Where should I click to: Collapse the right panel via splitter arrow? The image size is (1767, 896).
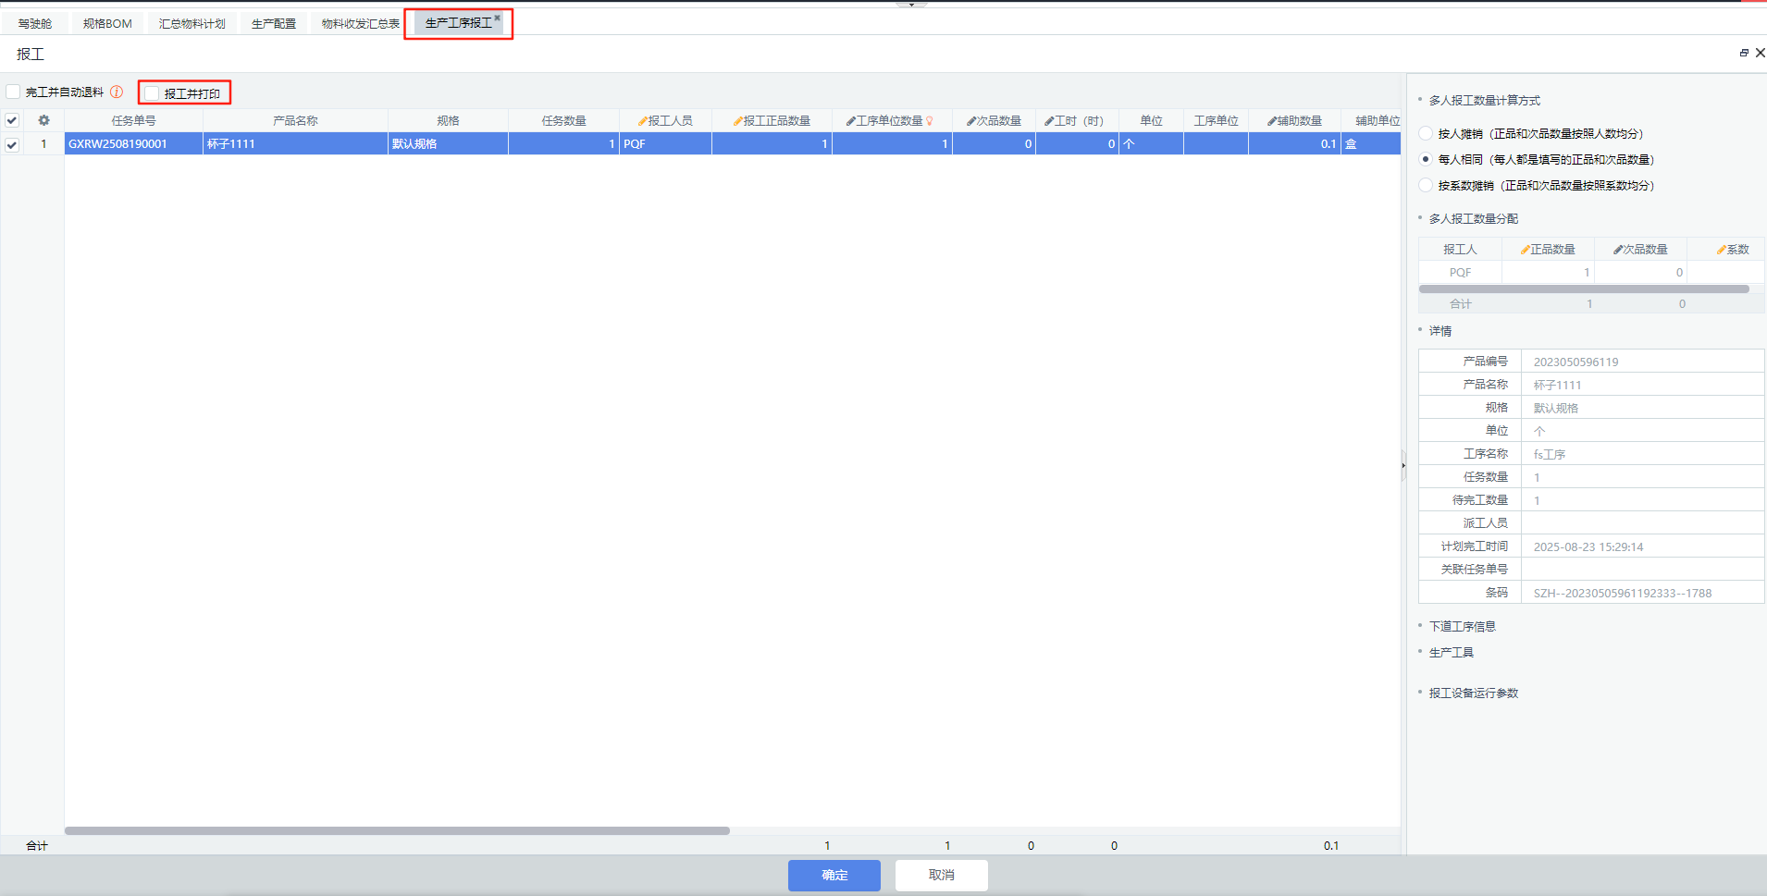click(x=1403, y=465)
